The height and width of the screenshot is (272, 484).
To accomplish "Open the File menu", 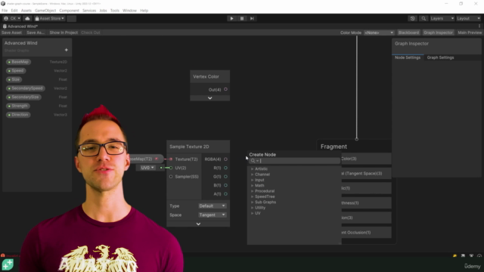I will (x=5, y=11).
